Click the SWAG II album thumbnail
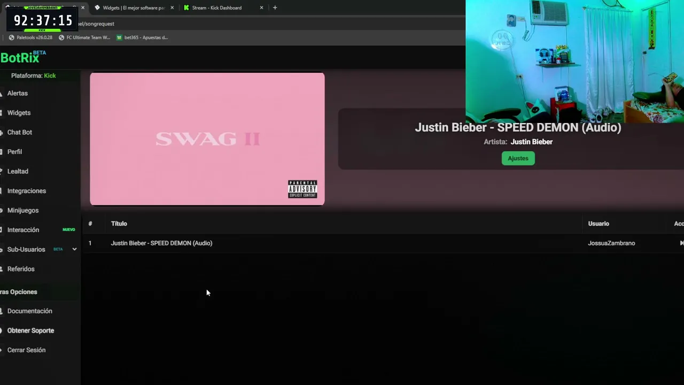This screenshot has width=684, height=385. pos(207,139)
